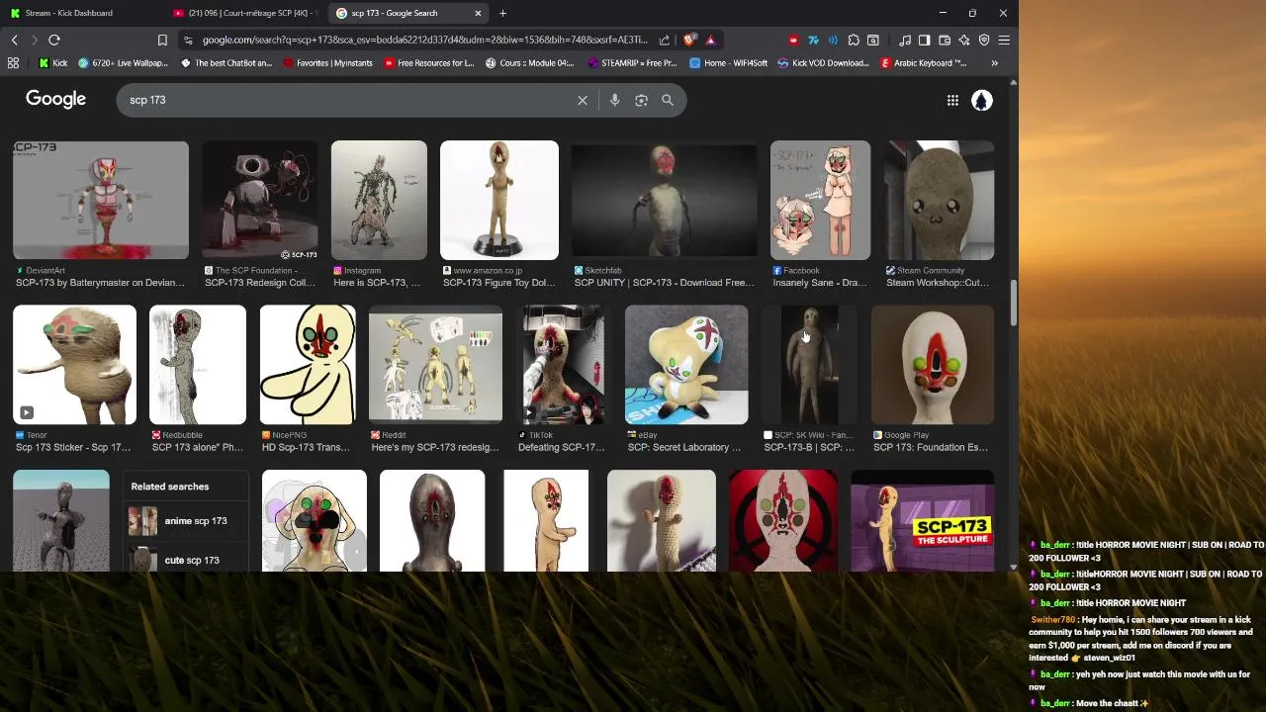Open the Kick bookmark
This screenshot has height=712, width=1266.
coord(53,62)
